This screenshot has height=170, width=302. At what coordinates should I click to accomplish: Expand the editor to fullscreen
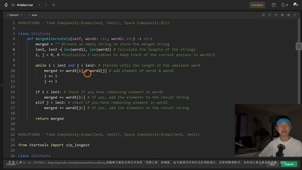[x=295, y=15]
